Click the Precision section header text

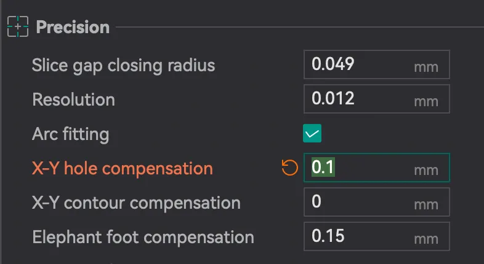pos(73,27)
